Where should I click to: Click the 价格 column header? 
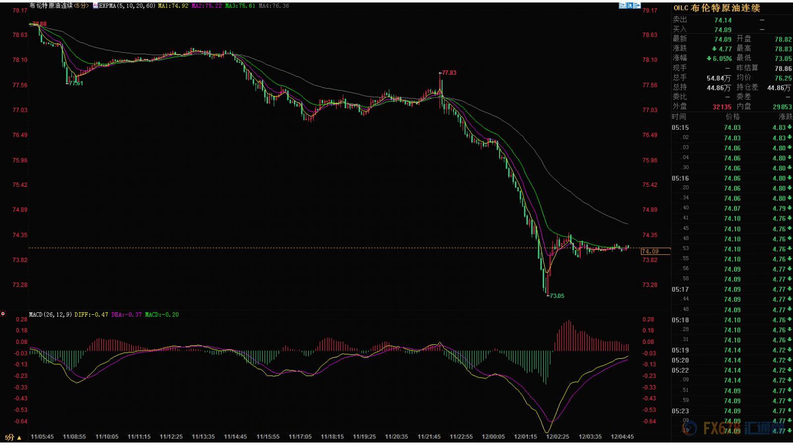point(732,117)
